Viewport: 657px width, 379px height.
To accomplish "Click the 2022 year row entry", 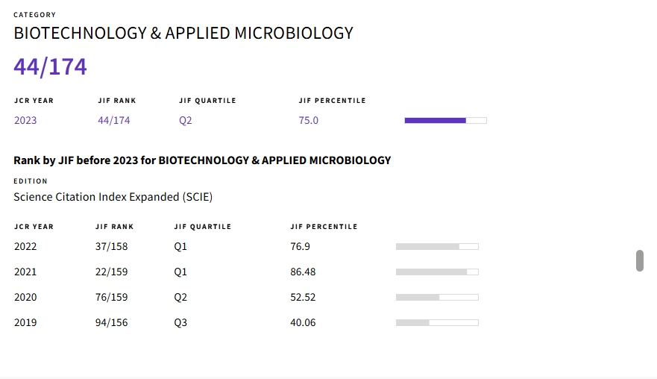I will 25,246.
